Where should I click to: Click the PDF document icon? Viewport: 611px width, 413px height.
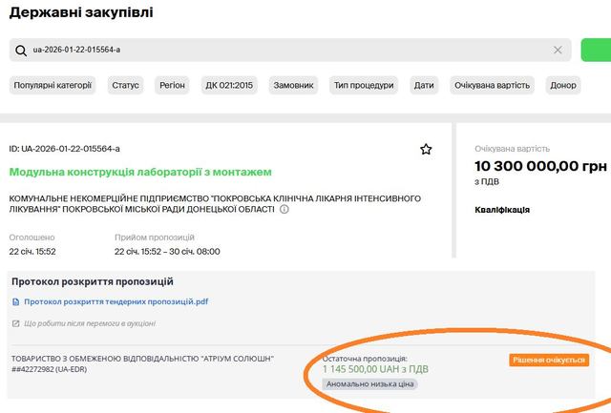click(x=15, y=302)
